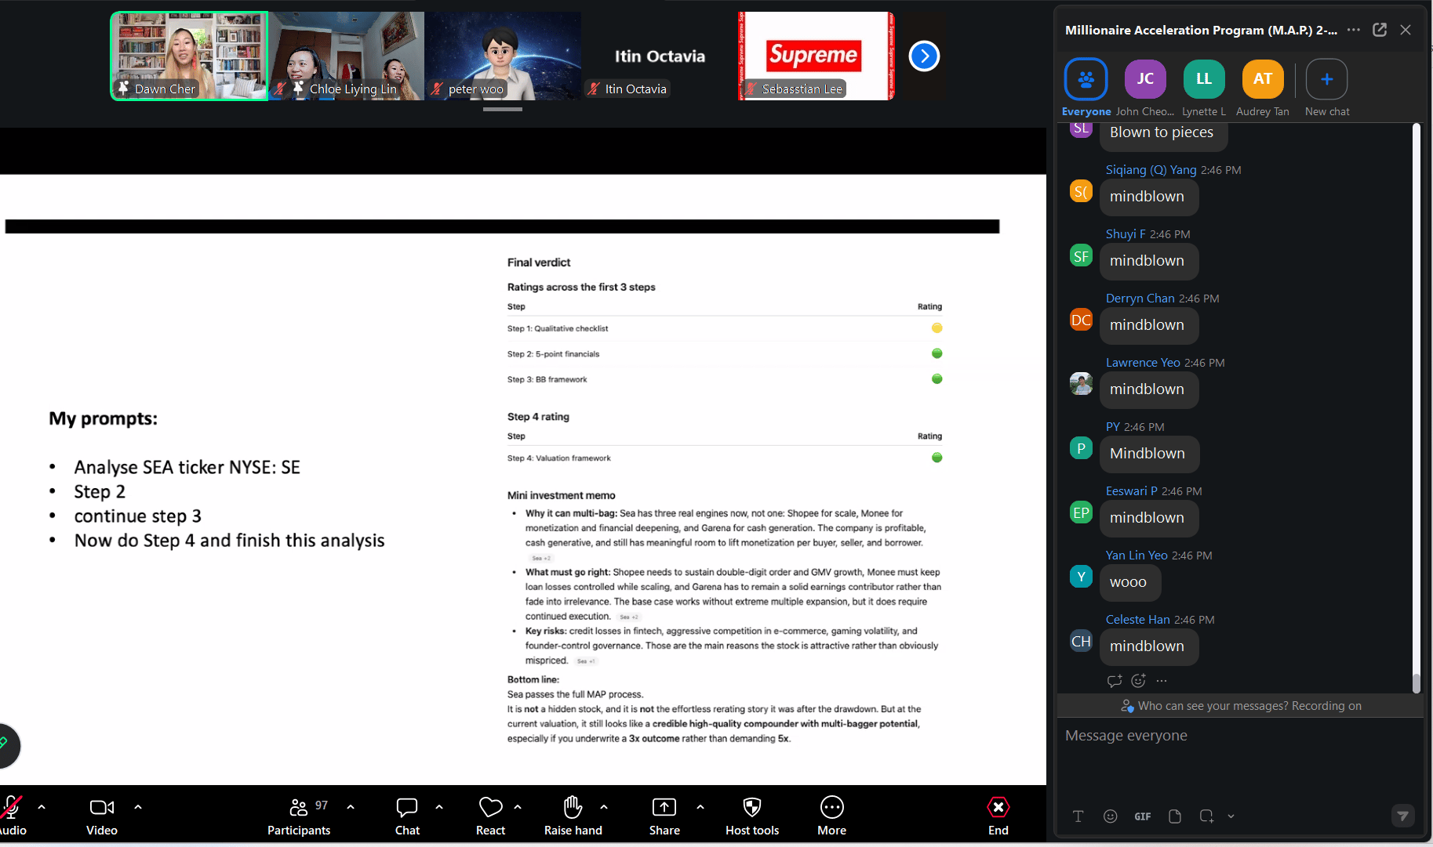This screenshot has height=847, width=1433.
Task: Switch to the Everyone chat tab
Action: click(x=1086, y=88)
